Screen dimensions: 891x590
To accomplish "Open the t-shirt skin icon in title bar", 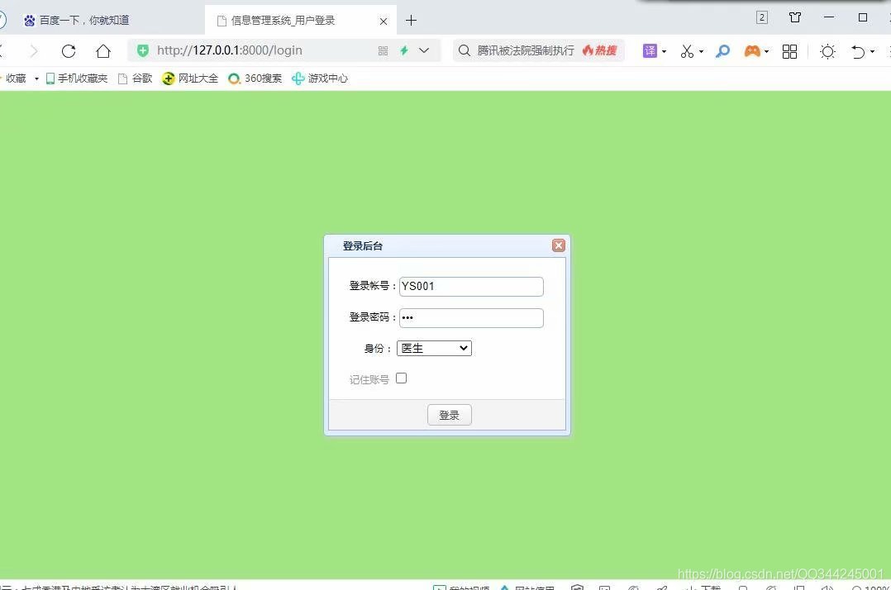I will [x=795, y=17].
